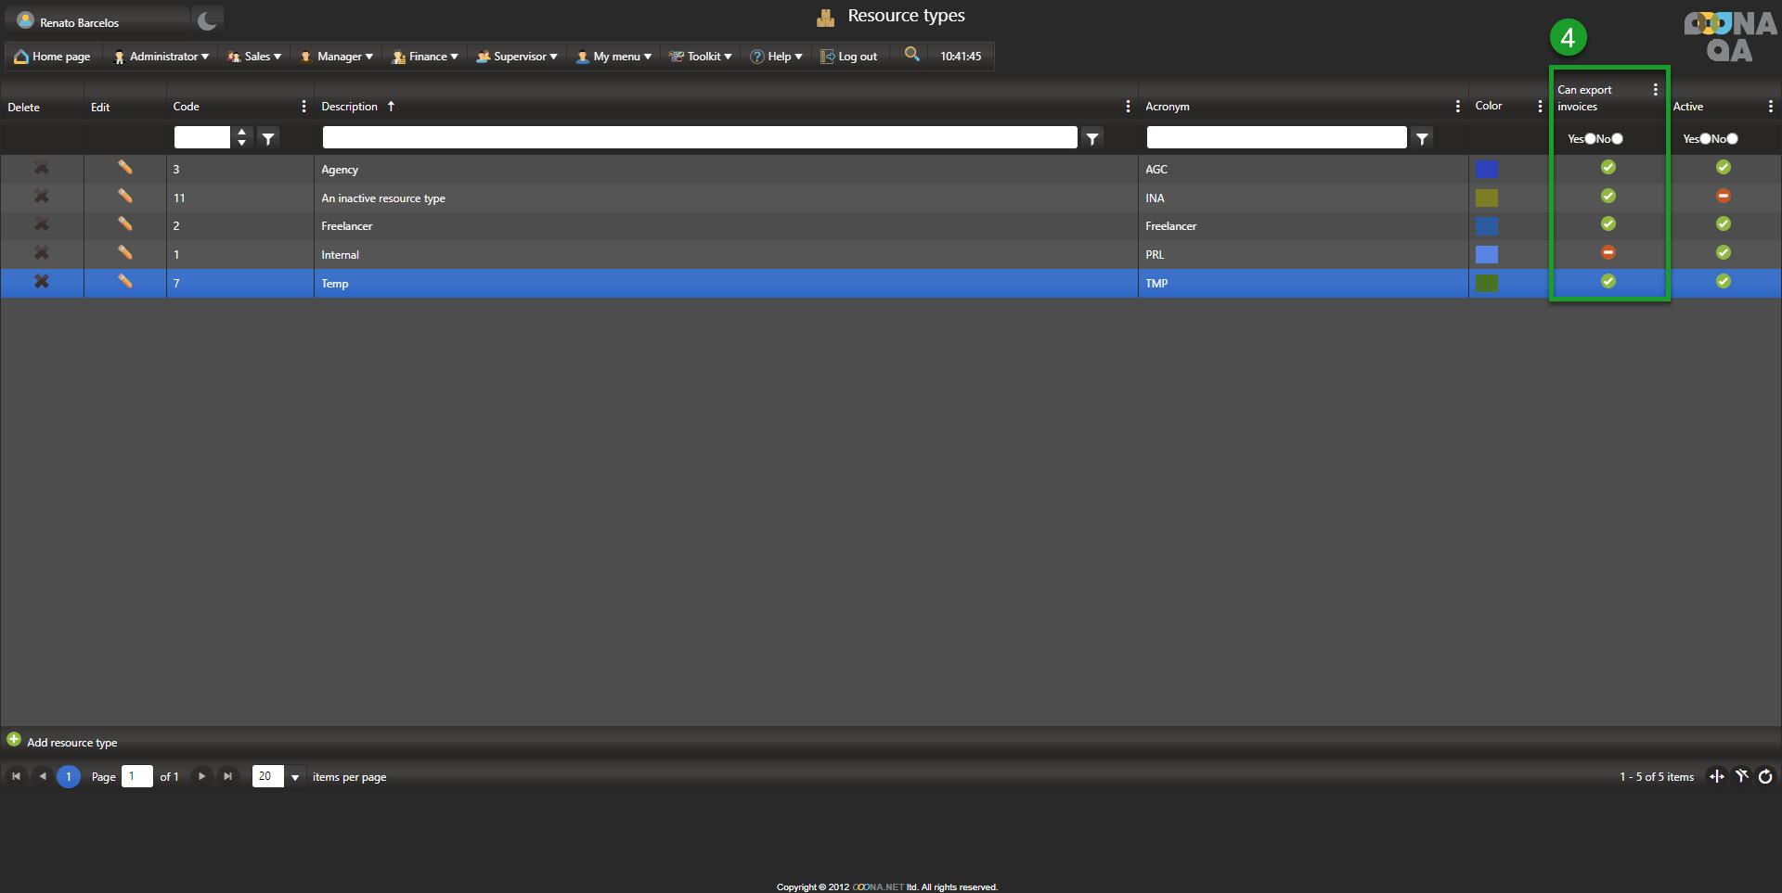Click the Log out button
Screen dimensions: 1782x893
[849, 57]
